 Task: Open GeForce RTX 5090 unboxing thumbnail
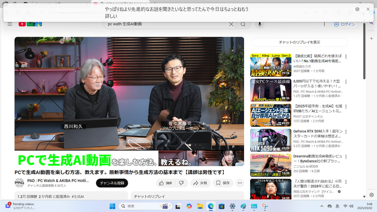pos(270,140)
